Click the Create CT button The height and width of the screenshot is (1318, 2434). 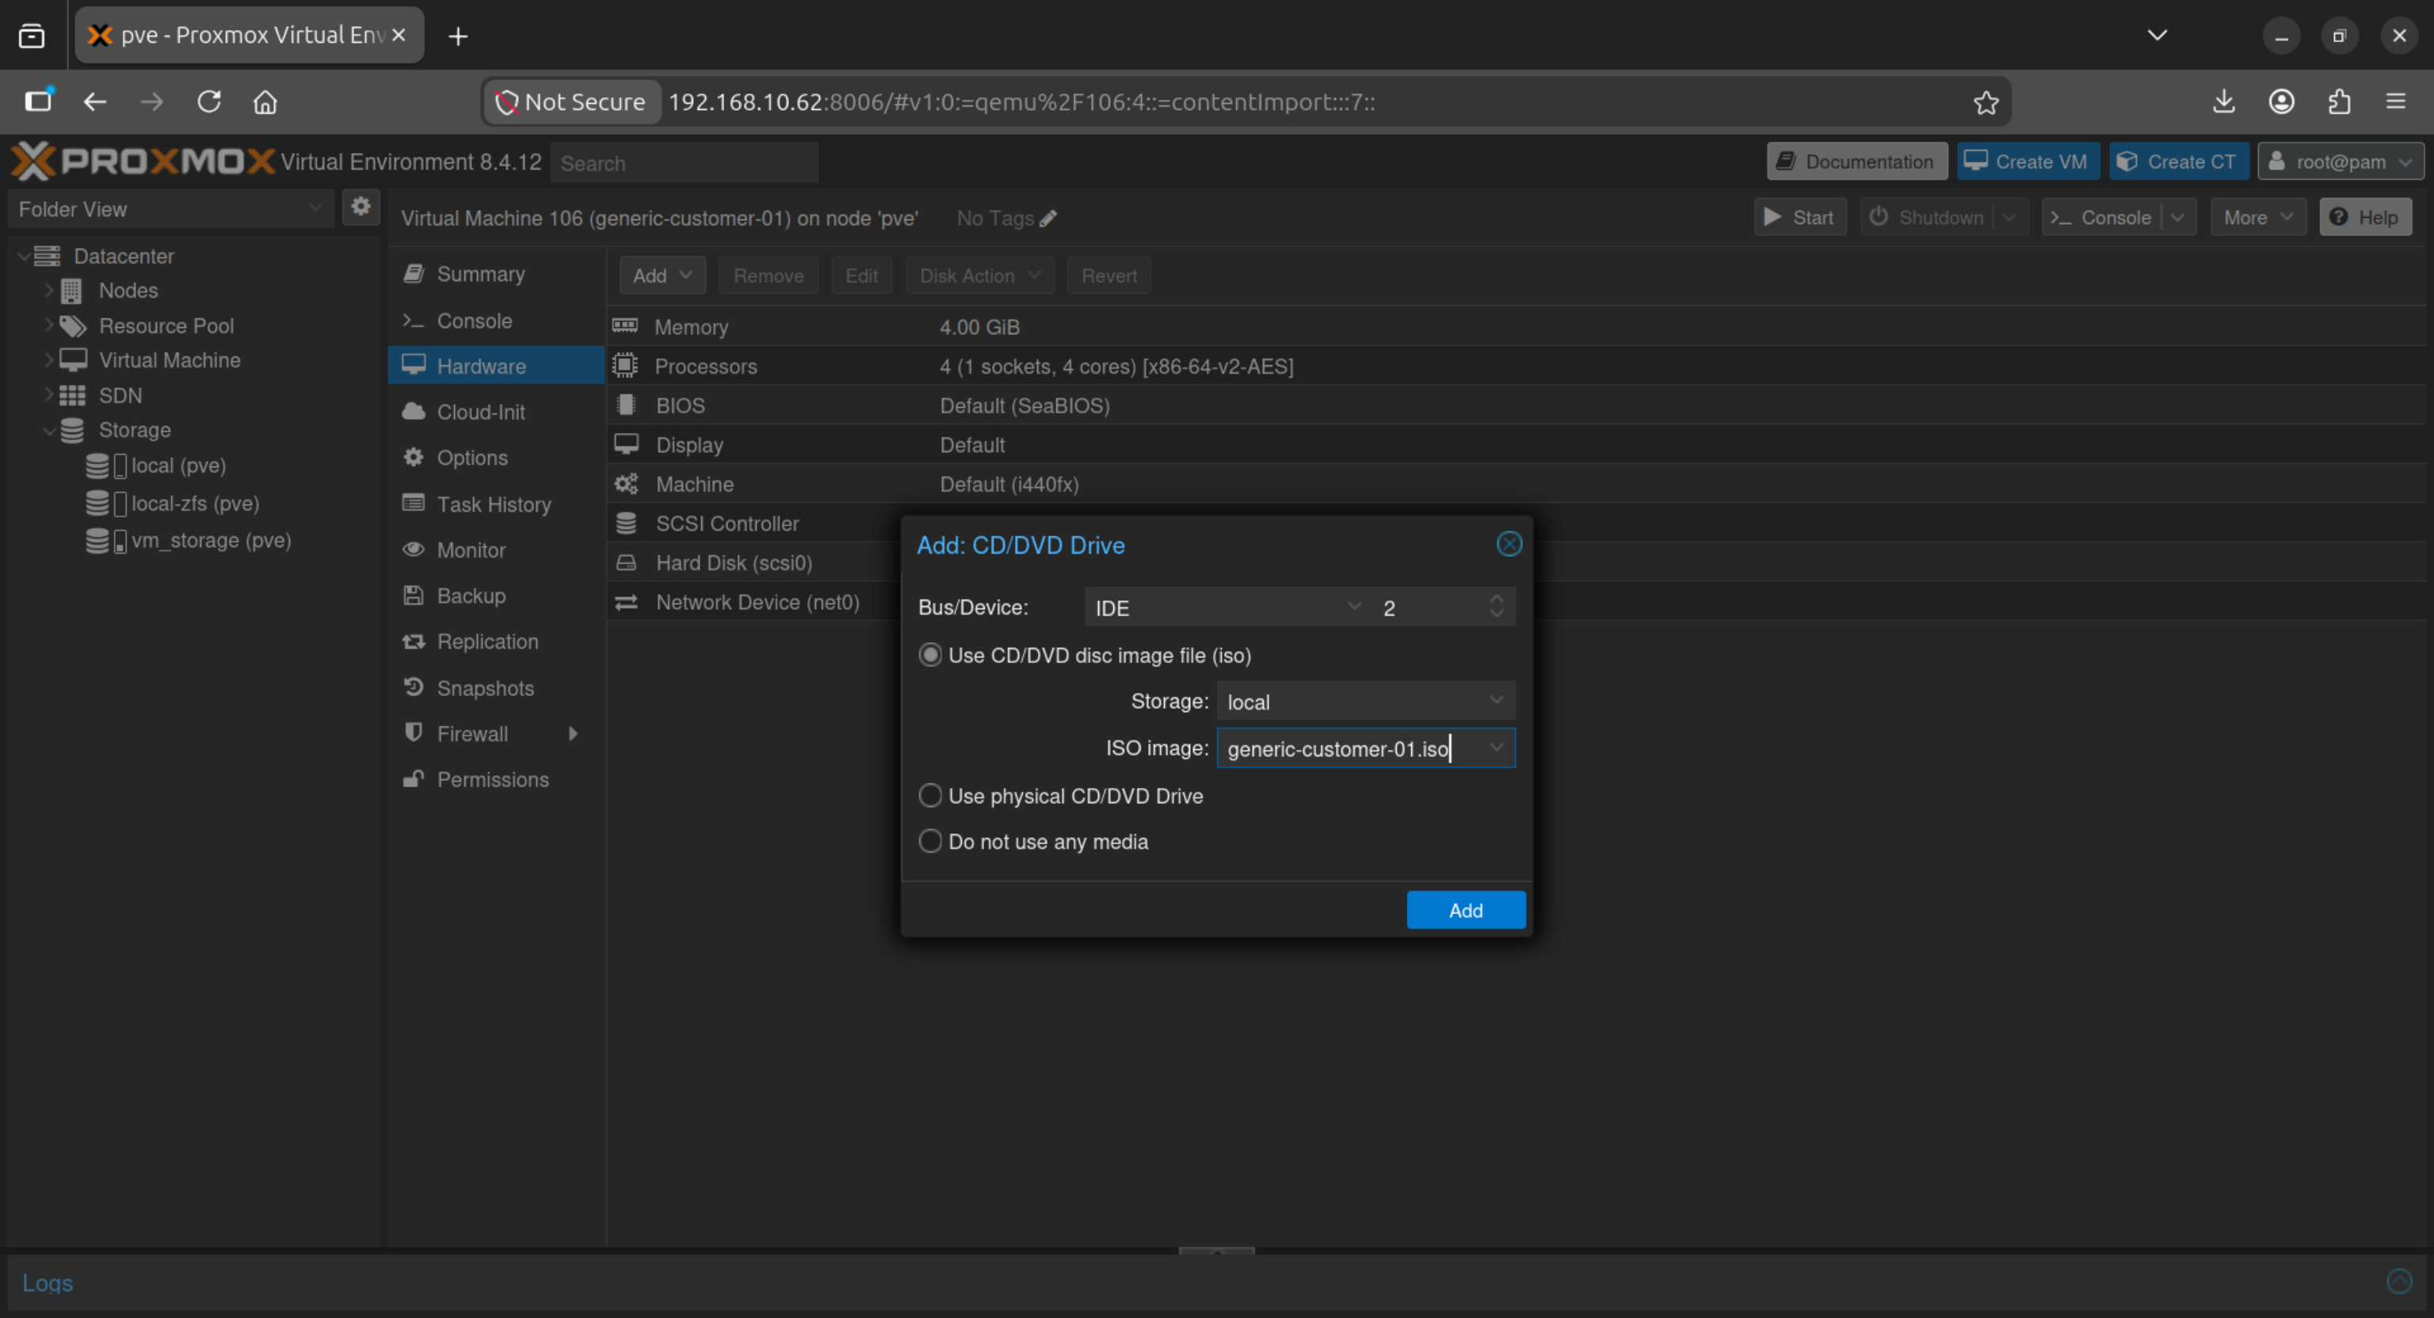(2178, 162)
